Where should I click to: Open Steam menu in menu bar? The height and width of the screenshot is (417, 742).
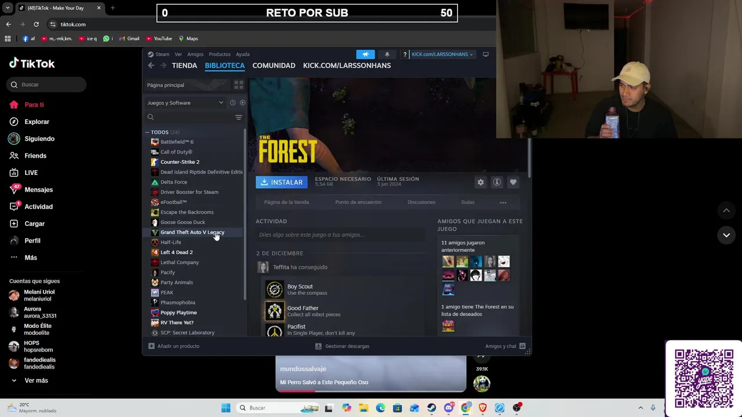[x=158, y=54]
